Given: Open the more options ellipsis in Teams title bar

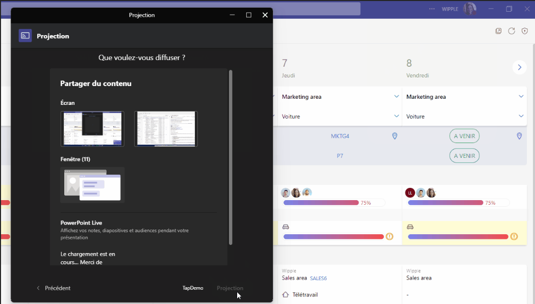Looking at the screenshot, I should [x=432, y=9].
